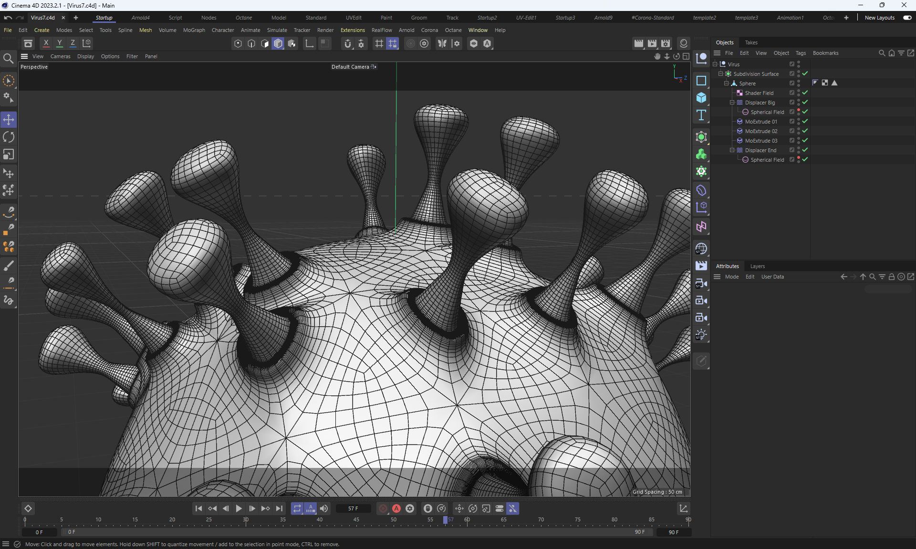
Task: Collapse the Displacer Big hierarchy
Action: pyautogui.click(x=732, y=102)
